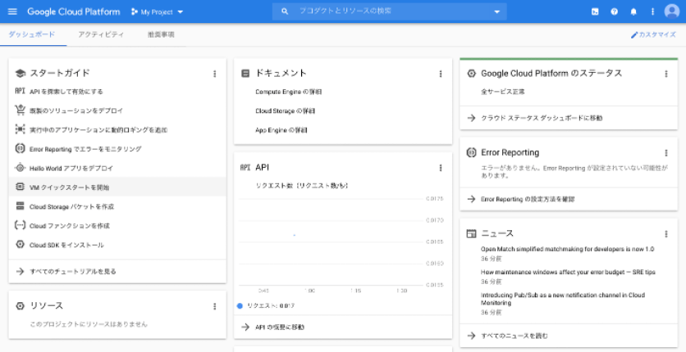Click the Google Cloud Platform logo text

pyautogui.click(x=74, y=11)
